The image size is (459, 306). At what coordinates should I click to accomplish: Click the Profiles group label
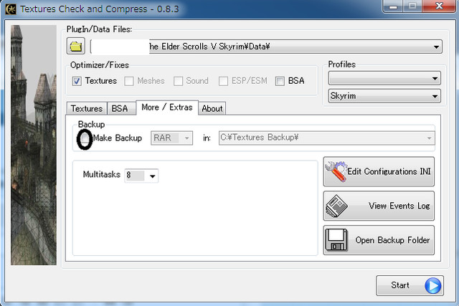click(x=342, y=64)
